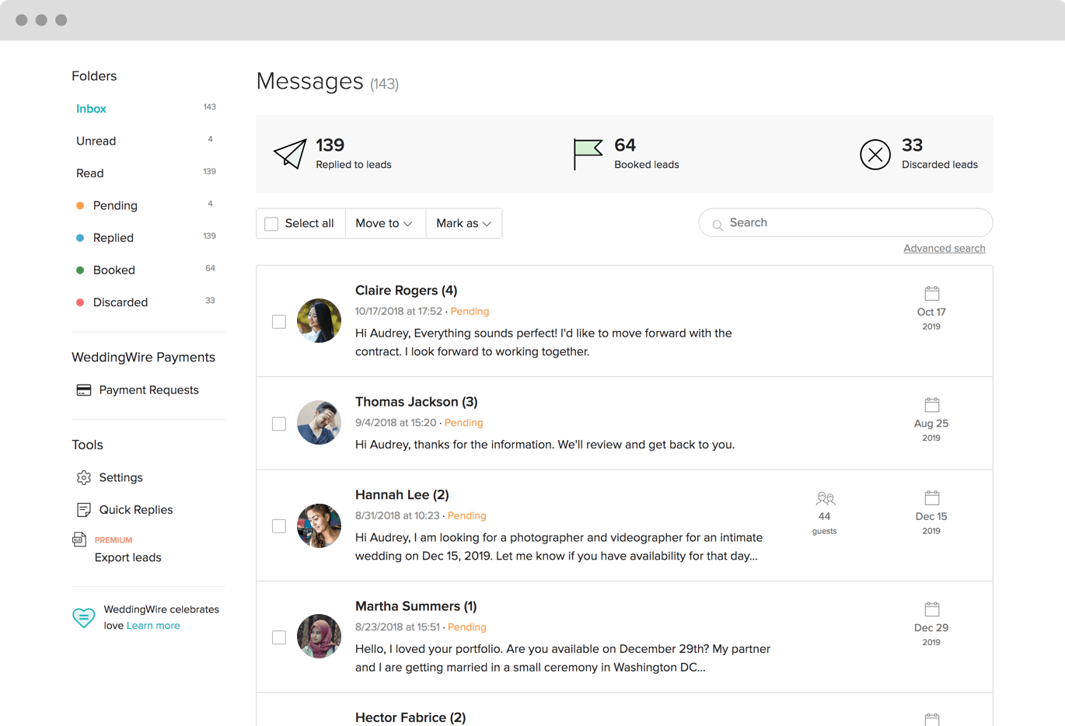Click Export leads premium tool
This screenshot has height=726, width=1065.
pos(128,557)
